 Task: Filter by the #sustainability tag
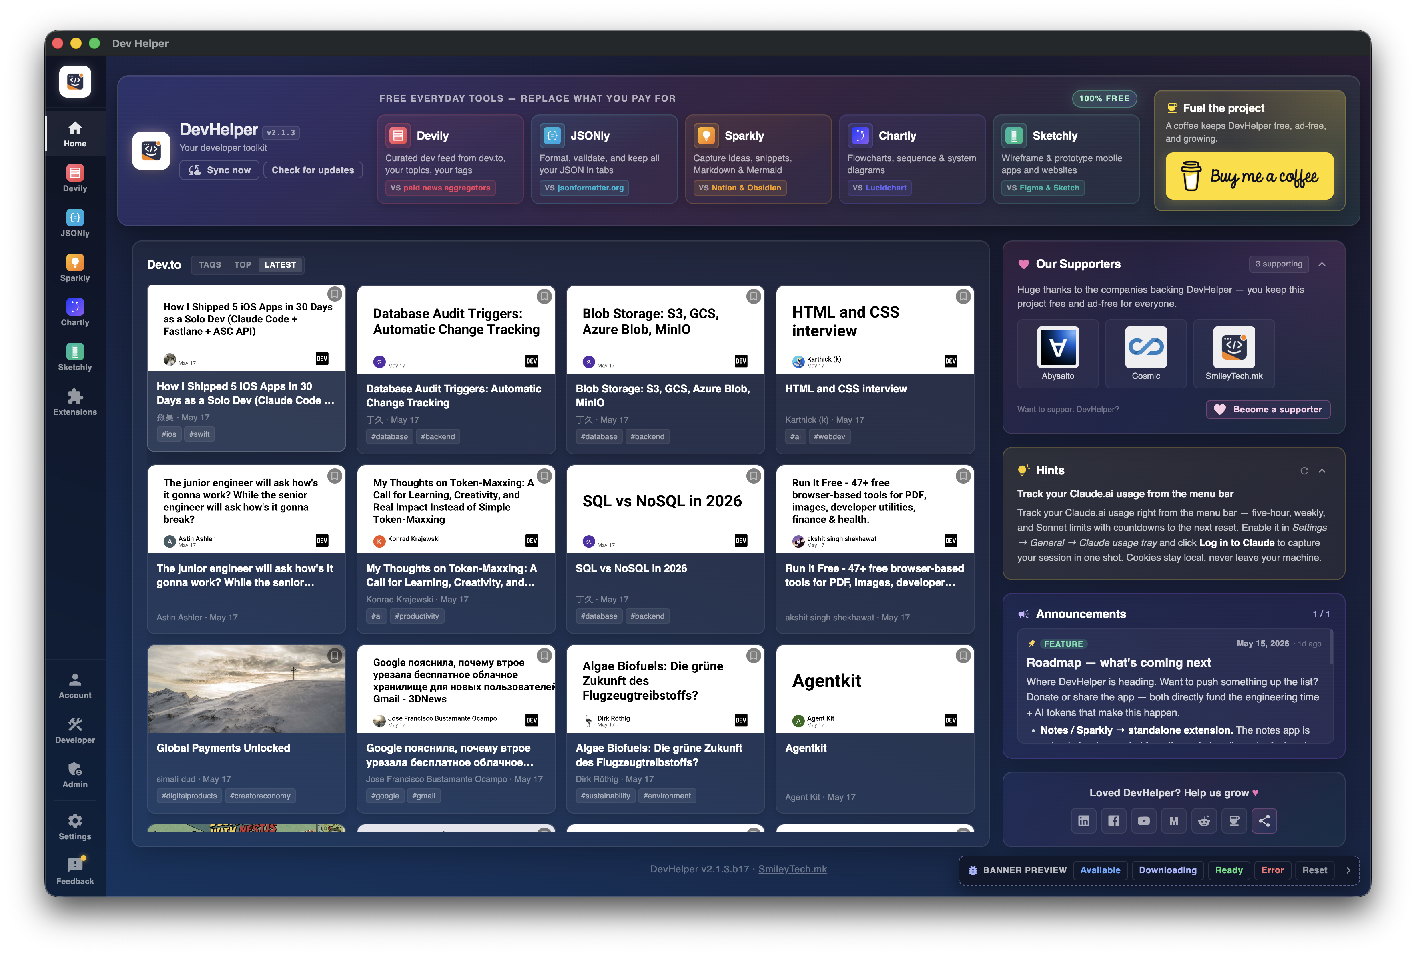point(605,796)
